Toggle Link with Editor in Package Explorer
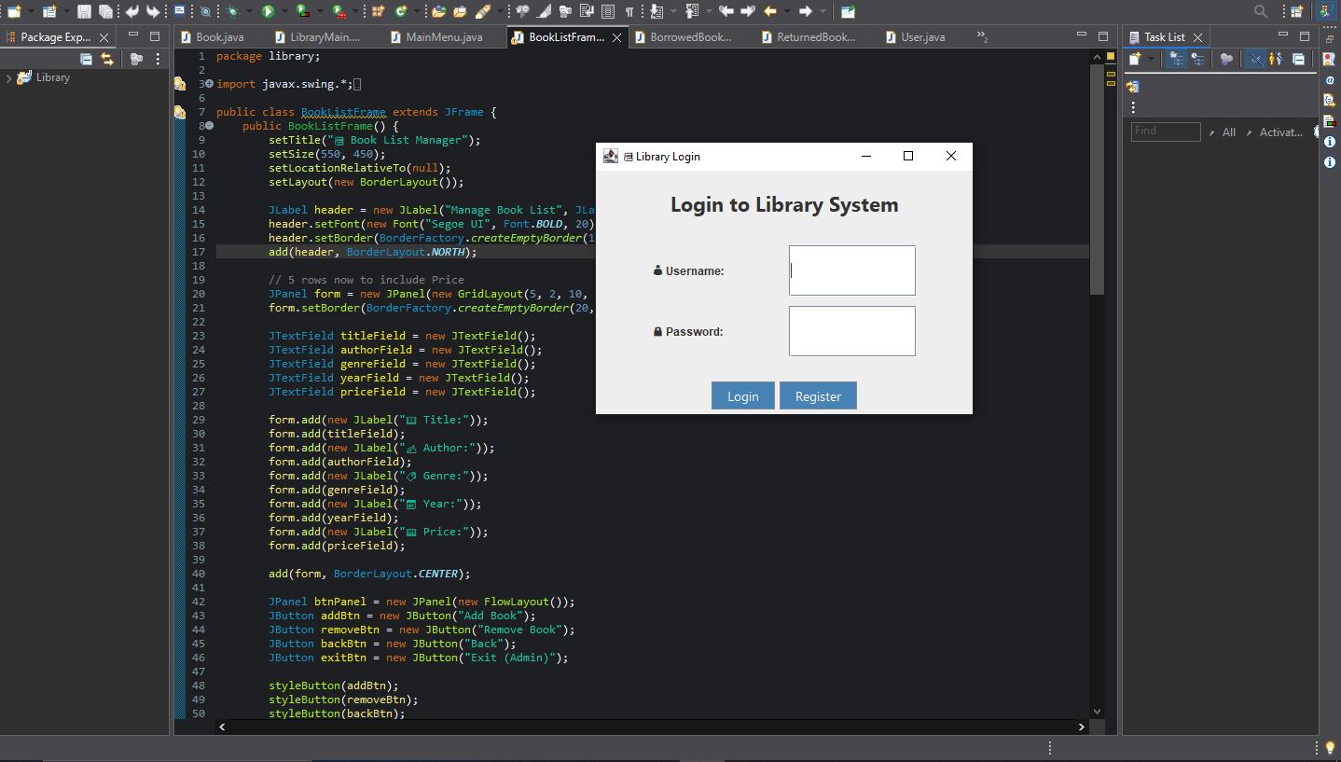The image size is (1341, 762). (107, 58)
